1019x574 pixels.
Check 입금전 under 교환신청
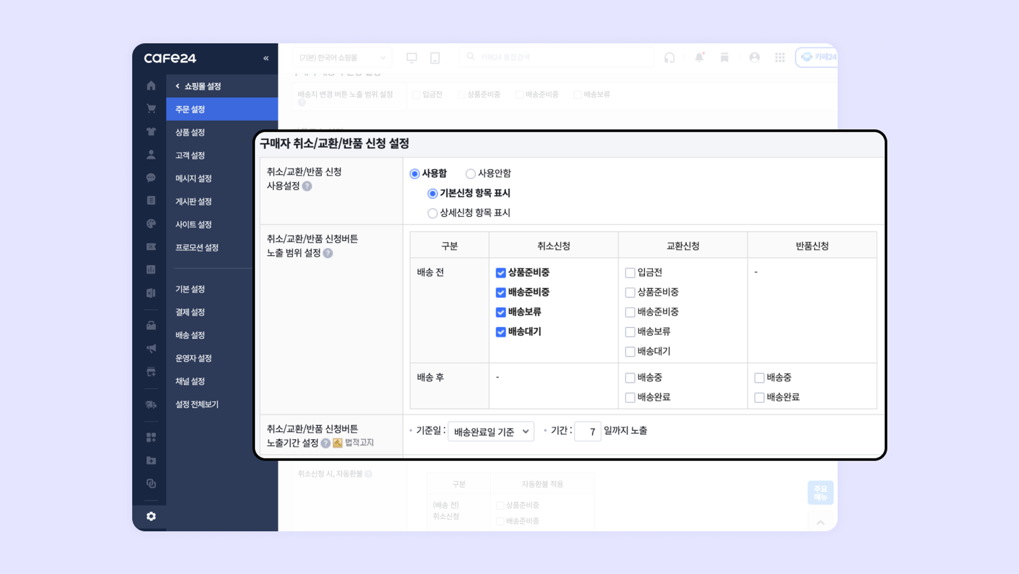(630, 273)
